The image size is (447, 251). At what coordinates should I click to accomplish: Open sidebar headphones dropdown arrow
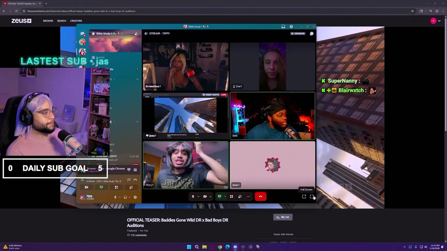[x=130, y=197]
